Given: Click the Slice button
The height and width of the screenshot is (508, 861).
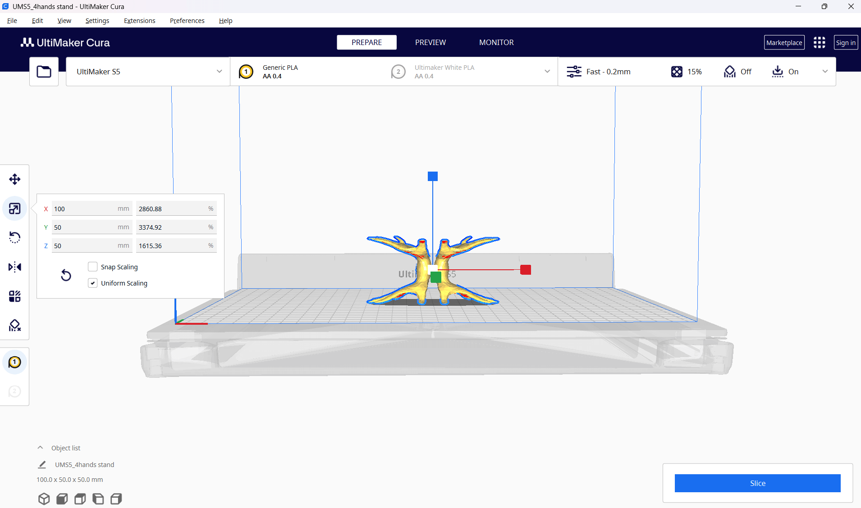Looking at the screenshot, I should [x=757, y=483].
